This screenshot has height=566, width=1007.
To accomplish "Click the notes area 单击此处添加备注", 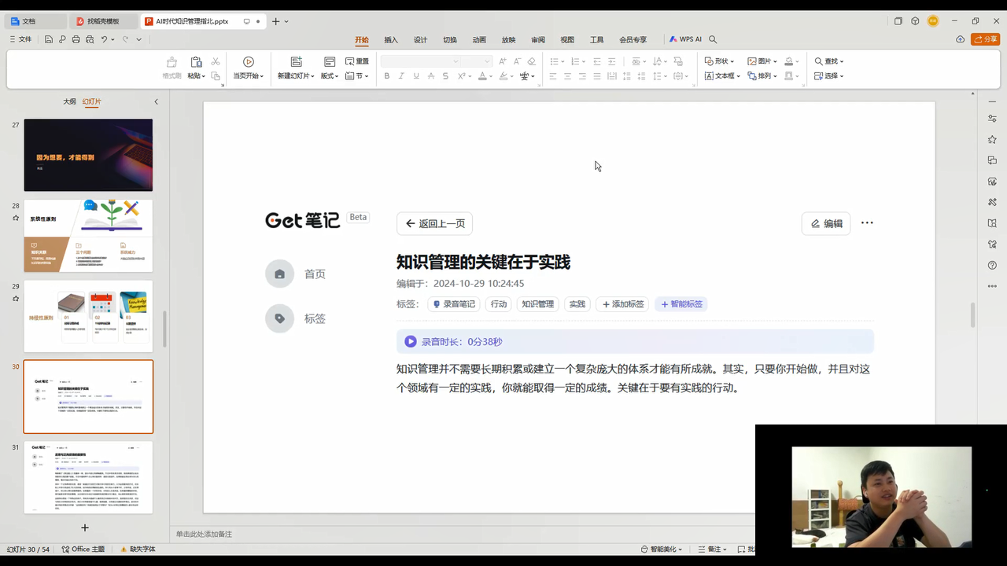I will (x=204, y=535).
